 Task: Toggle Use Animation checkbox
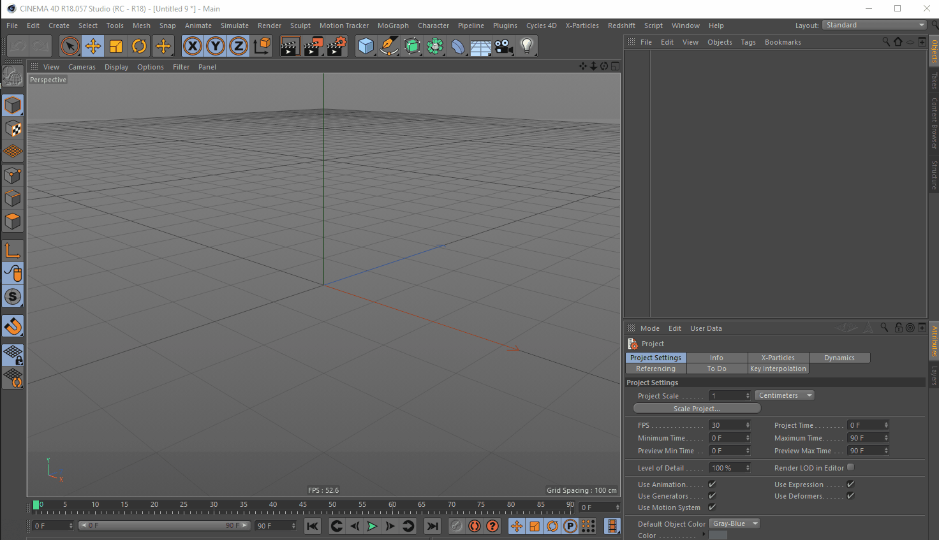coord(712,485)
